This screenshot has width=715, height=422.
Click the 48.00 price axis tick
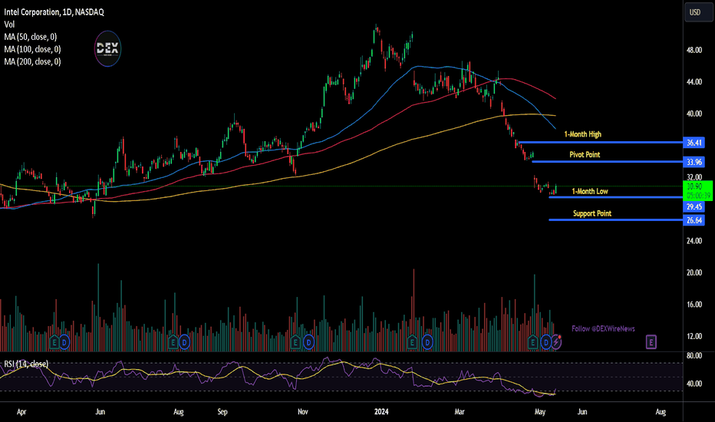(x=694, y=50)
